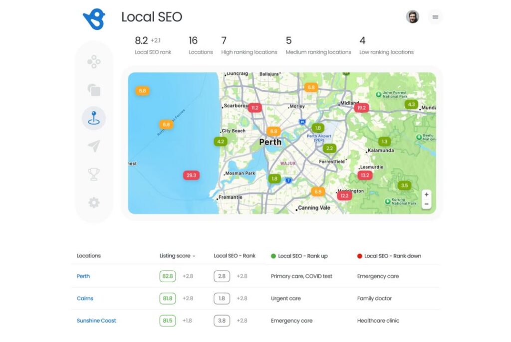Click the 4 Low ranking locations stat
511x342 pixels.
[387, 45]
